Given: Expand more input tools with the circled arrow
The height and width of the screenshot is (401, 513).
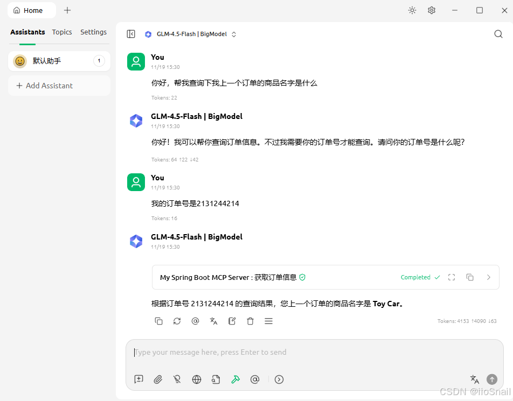Looking at the screenshot, I should point(279,379).
